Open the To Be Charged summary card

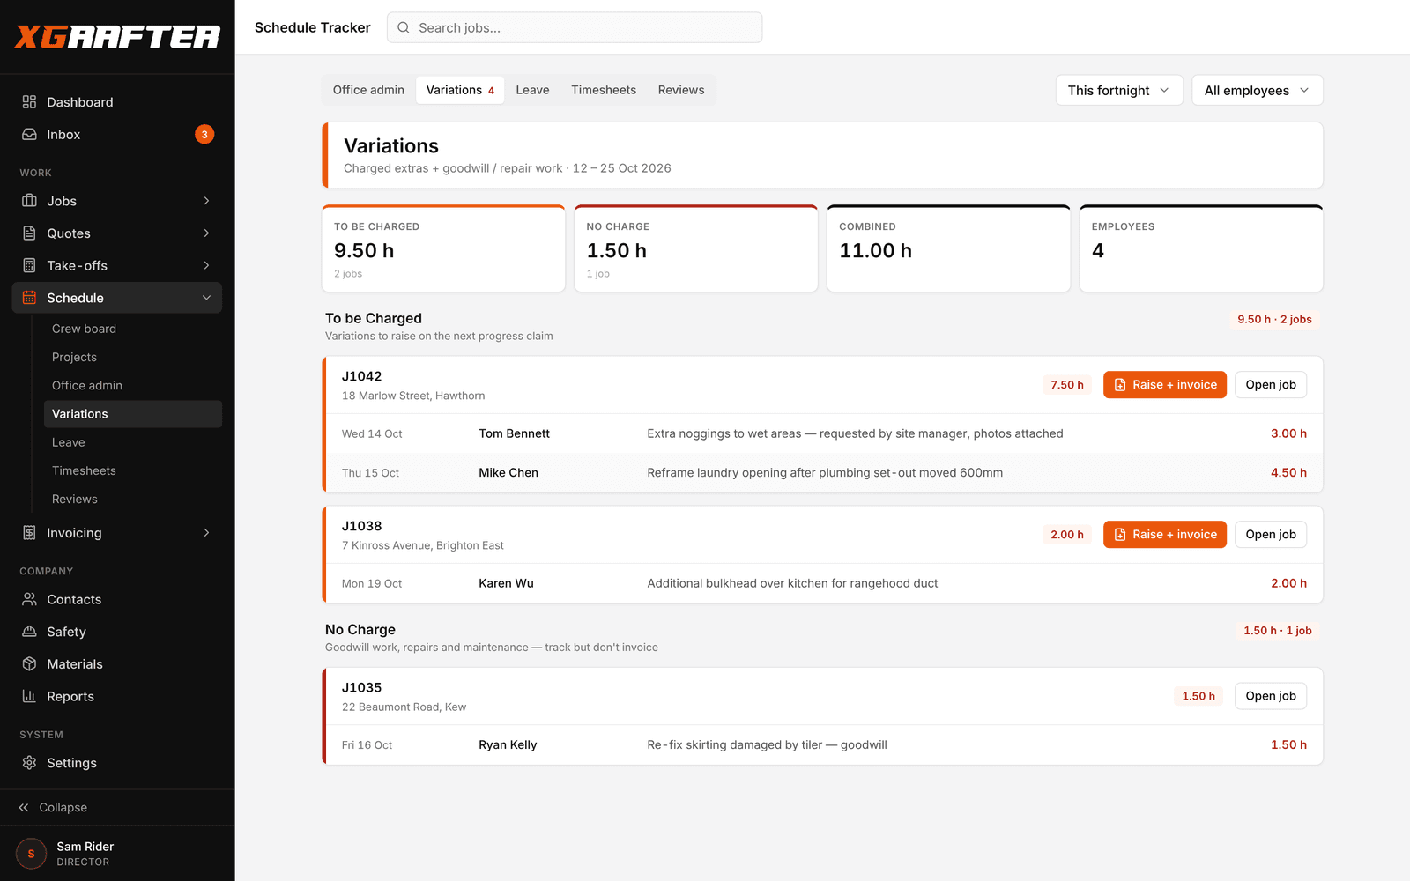(443, 248)
